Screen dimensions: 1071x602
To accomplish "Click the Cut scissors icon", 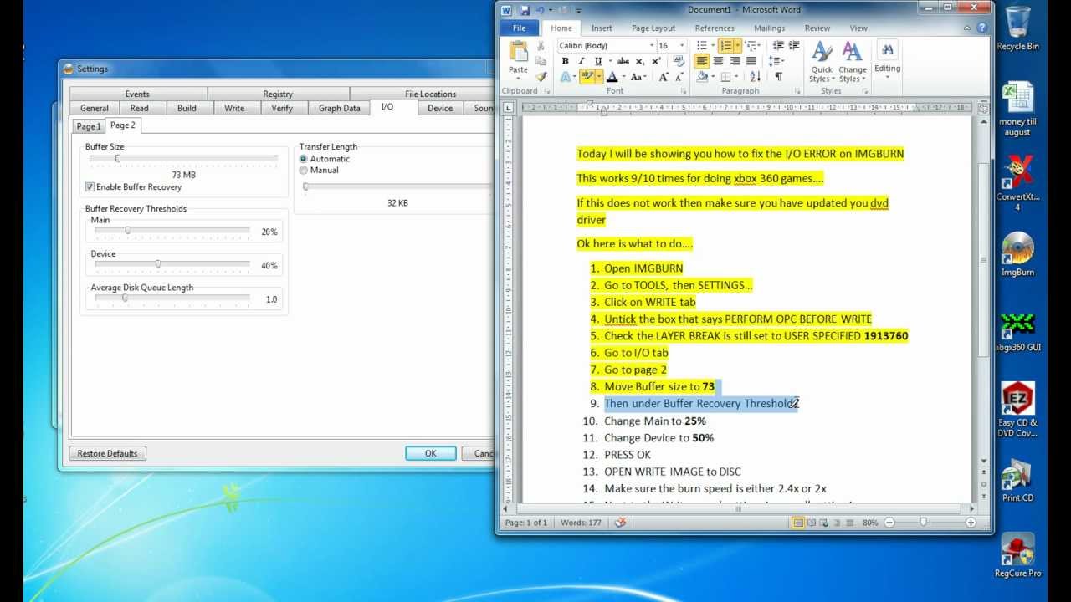I will click(541, 46).
